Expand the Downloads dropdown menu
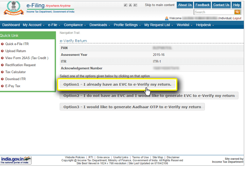The image size is (245, 174). pos(99,25)
